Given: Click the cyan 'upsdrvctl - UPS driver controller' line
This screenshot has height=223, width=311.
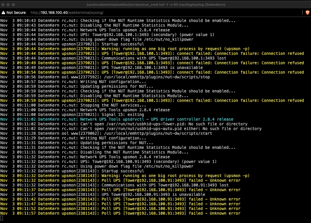Looking at the screenshot, I should point(117,119).
